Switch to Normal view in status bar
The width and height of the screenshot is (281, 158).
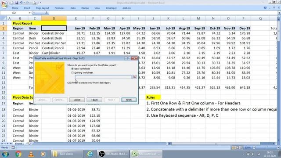click(234, 147)
